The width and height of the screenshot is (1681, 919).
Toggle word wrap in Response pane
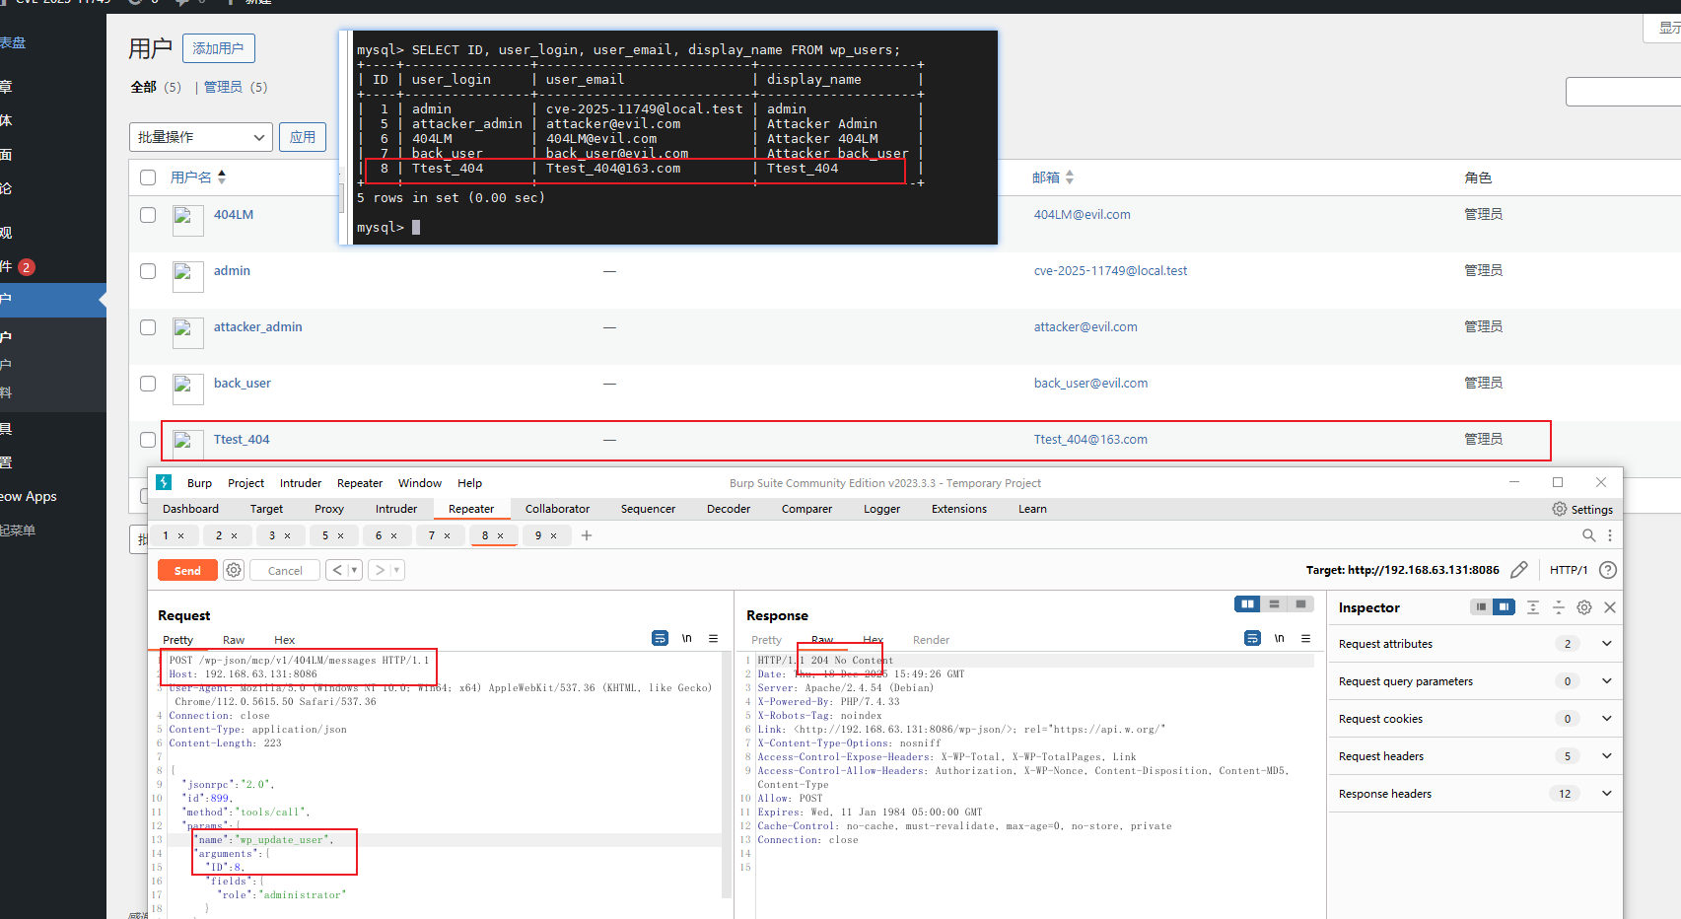click(1253, 639)
